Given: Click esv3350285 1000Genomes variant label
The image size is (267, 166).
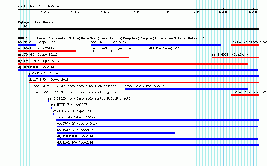Looking at the screenshot, I should click(75, 92).
